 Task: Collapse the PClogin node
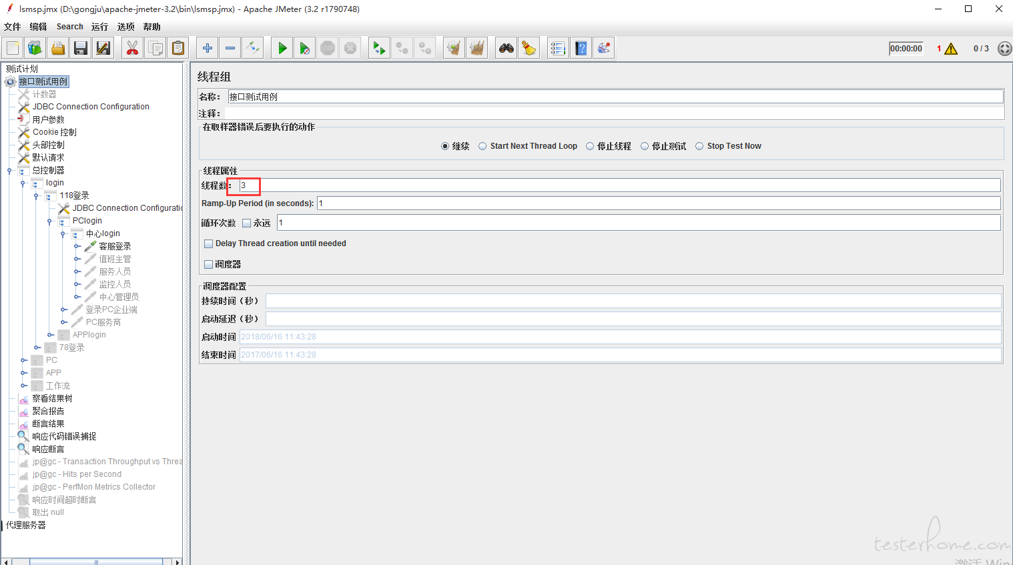click(x=50, y=221)
